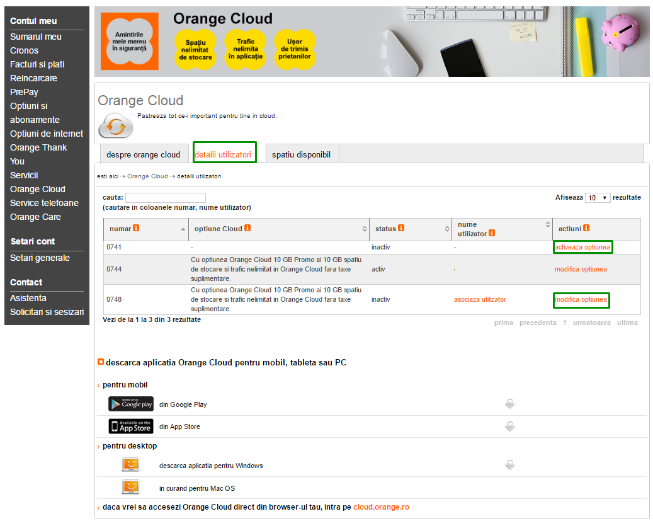Click the info icon next to nume utilizator
This screenshot has height=521, width=653.
(x=492, y=233)
